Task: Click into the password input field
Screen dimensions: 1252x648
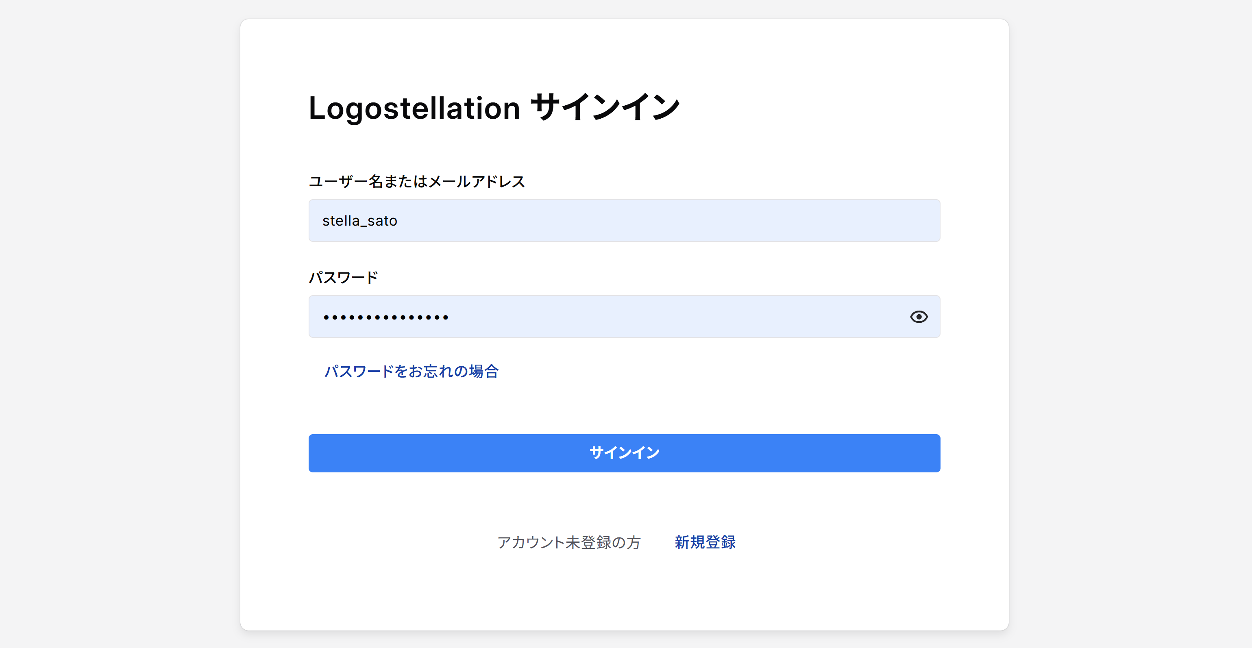Action: (x=583, y=316)
